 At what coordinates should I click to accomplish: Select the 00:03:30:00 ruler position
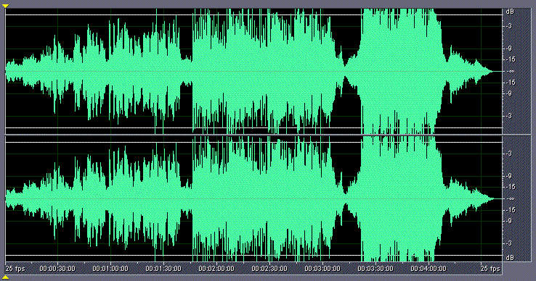point(375,269)
